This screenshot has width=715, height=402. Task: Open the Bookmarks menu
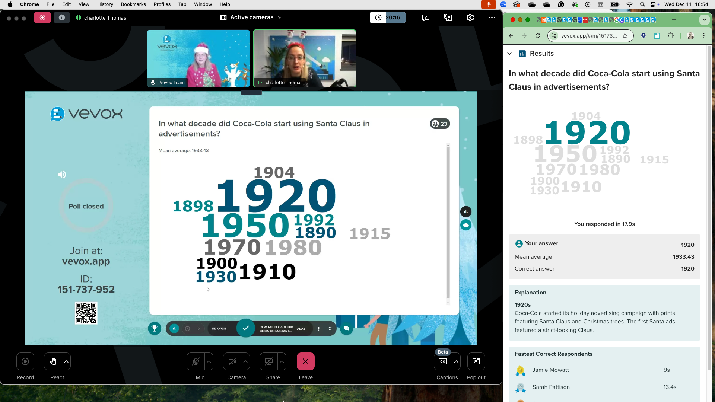133,4
